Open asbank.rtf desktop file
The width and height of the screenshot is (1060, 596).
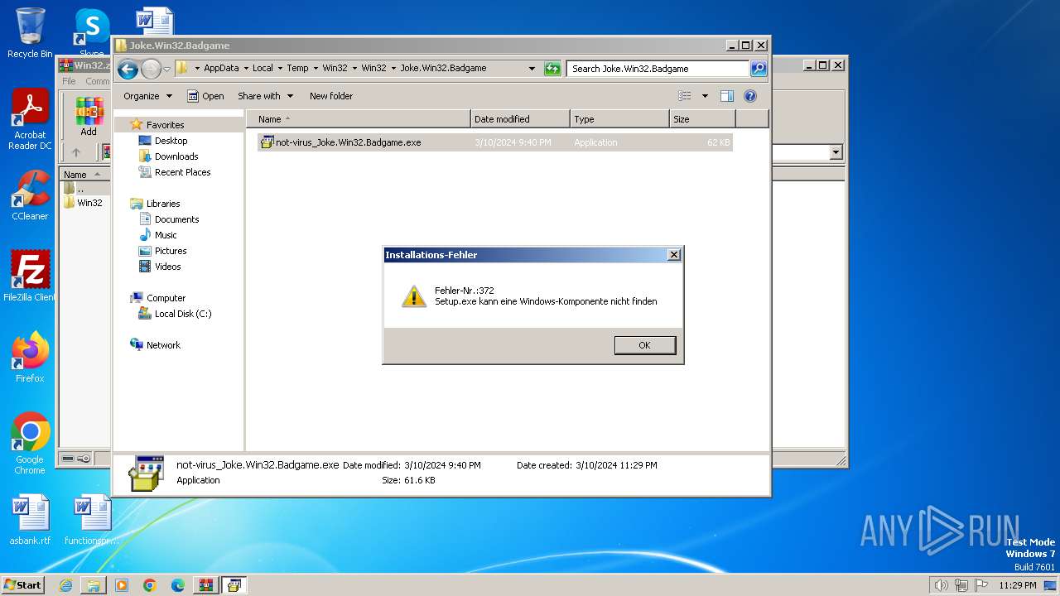(x=30, y=520)
